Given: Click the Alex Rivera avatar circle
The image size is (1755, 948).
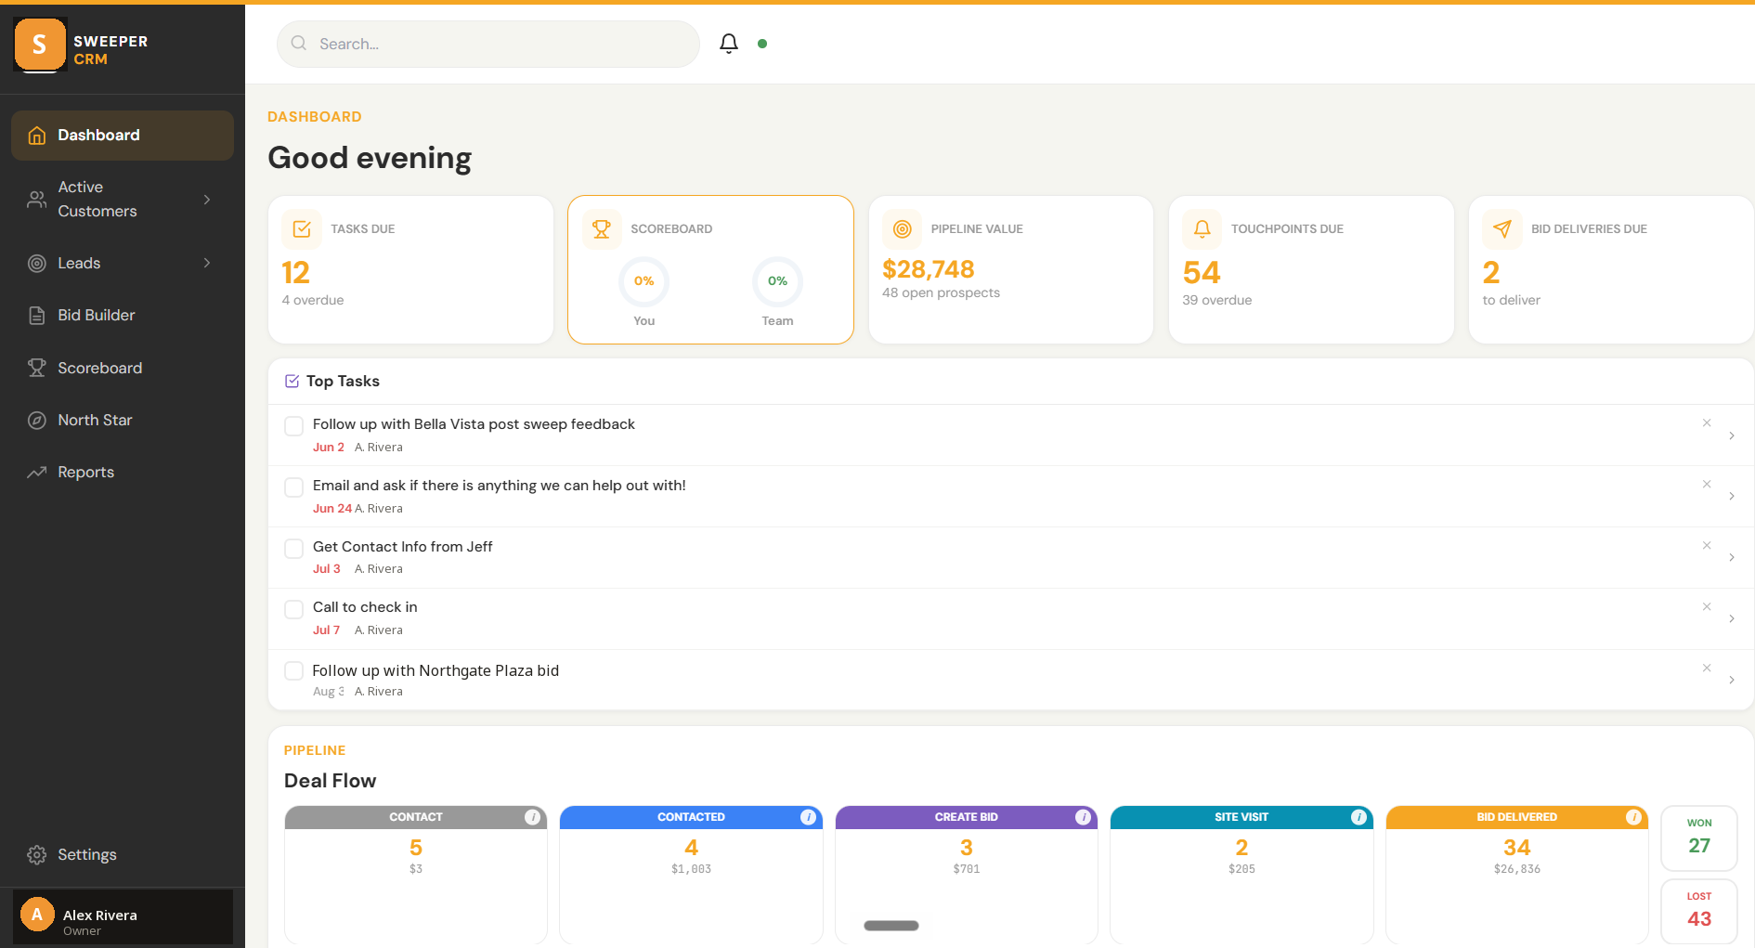Looking at the screenshot, I should point(37,915).
